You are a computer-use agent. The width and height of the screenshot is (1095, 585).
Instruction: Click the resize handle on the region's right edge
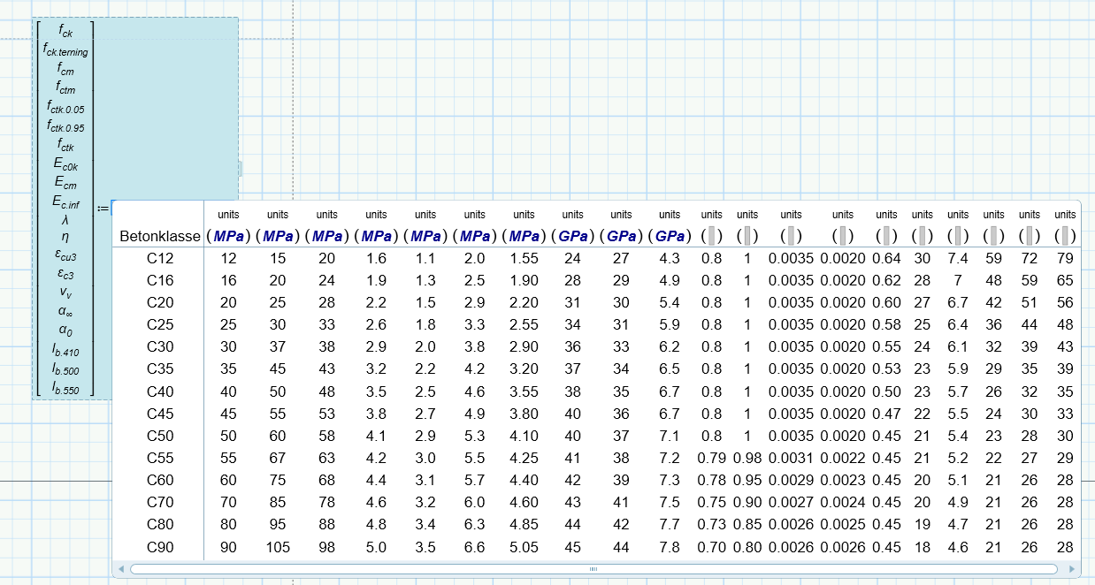coord(239,168)
